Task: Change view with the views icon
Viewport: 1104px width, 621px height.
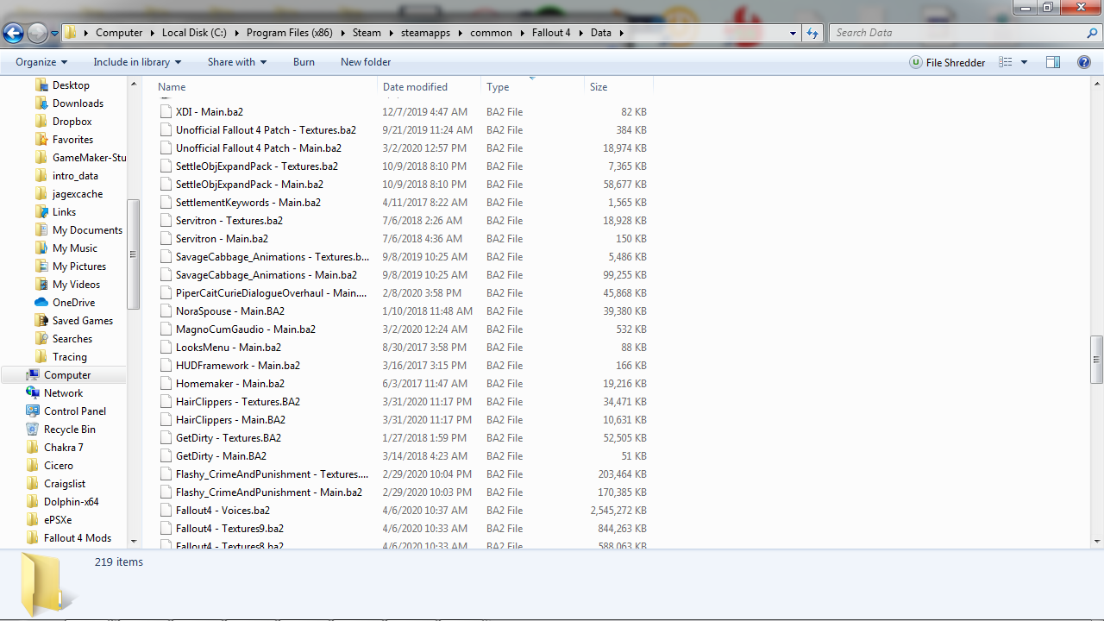Action: (x=1005, y=62)
